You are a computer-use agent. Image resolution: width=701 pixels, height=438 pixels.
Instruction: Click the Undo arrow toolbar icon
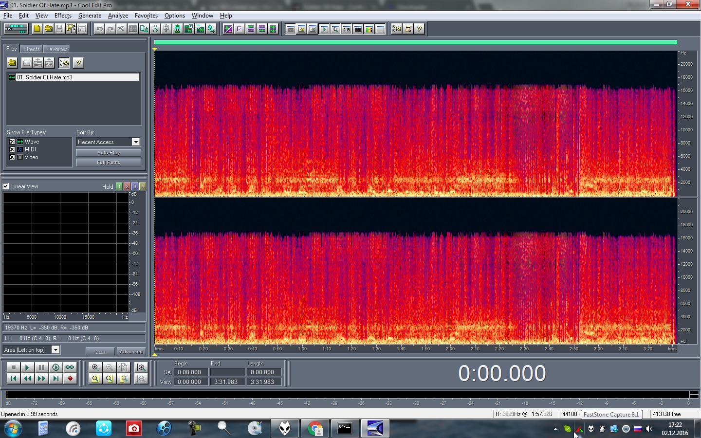99,29
